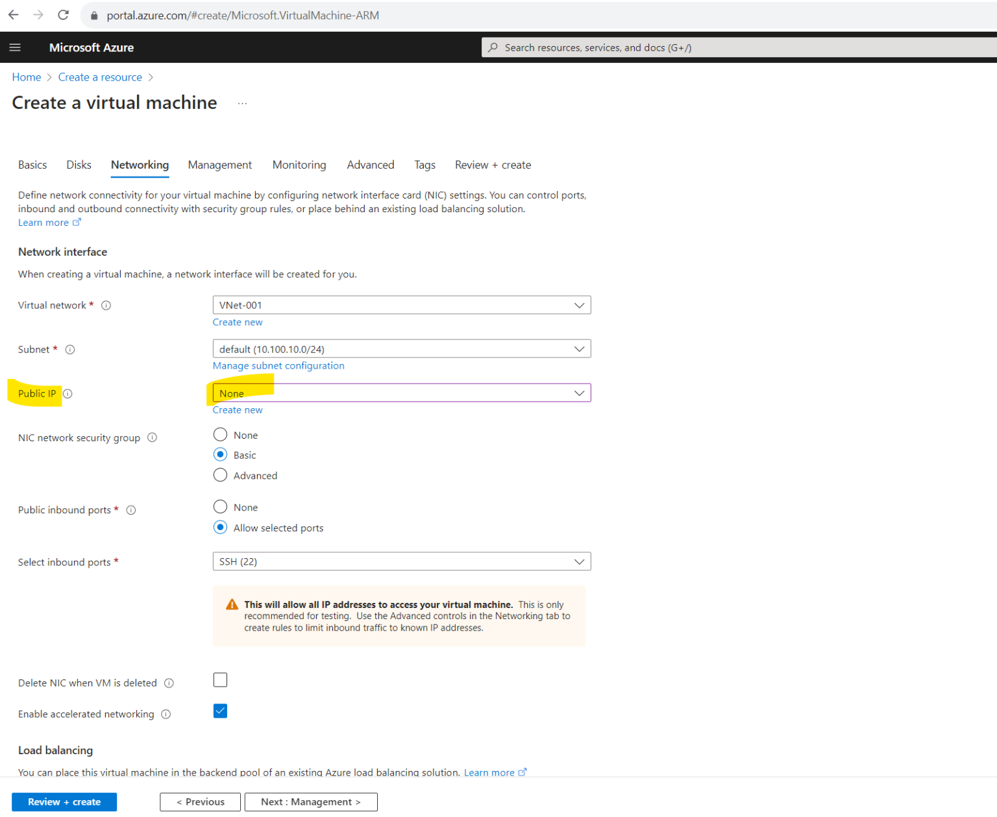Viewport: 997px width, 817px height.
Task: Disable accelerated networking
Action: pos(220,711)
